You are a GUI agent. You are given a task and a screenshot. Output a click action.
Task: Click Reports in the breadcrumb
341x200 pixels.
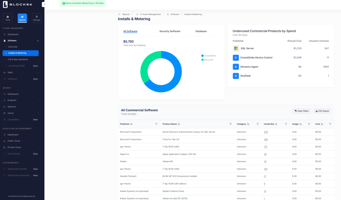point(126,14)
